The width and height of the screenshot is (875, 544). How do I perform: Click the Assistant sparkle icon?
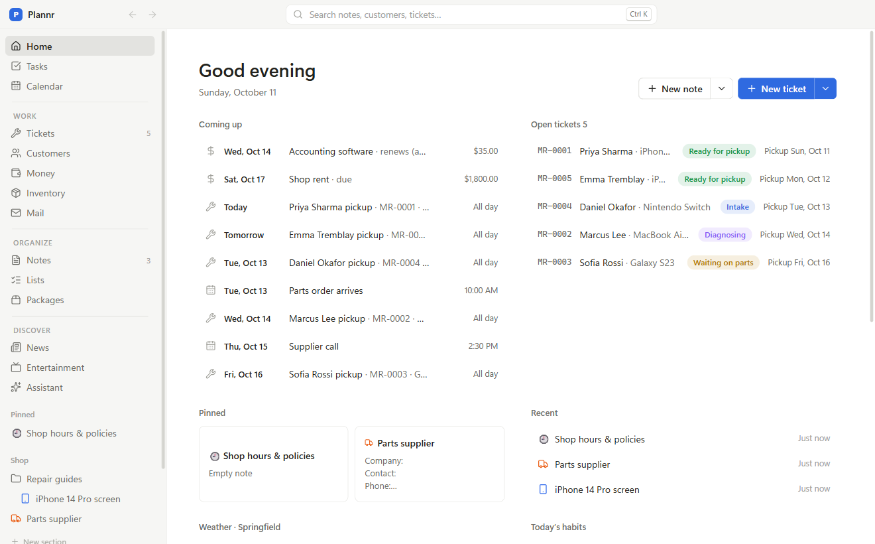tap(16, 387)
